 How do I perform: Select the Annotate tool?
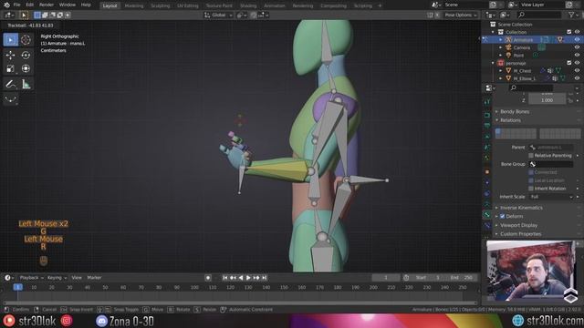10,84
